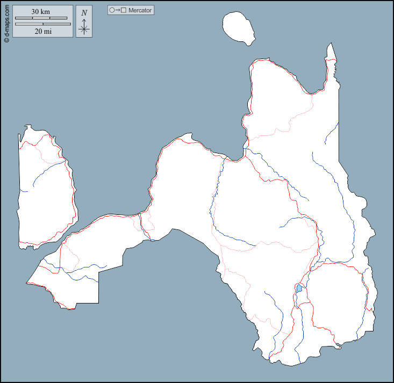Select the Mercator projection label
Screen dimensions: 394x383
(140, 10)
